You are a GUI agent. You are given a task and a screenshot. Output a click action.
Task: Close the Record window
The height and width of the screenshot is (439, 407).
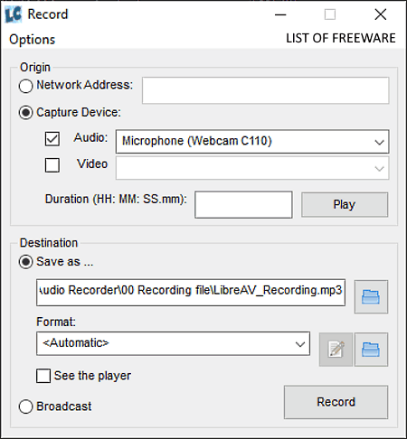(381, 14)
